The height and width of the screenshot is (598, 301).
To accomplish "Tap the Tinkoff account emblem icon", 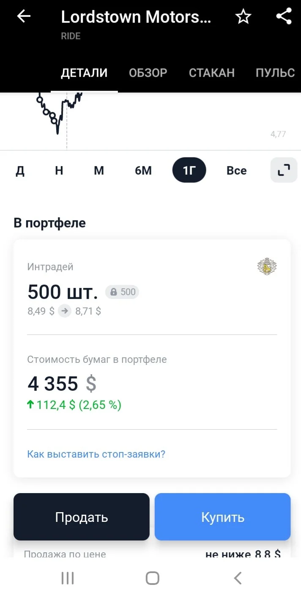I will coord(267,267).
